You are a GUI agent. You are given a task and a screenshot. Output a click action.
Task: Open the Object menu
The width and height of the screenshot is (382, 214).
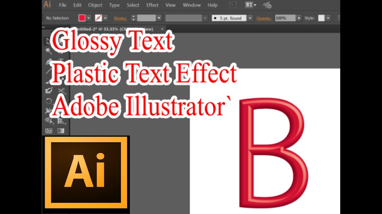95,5
